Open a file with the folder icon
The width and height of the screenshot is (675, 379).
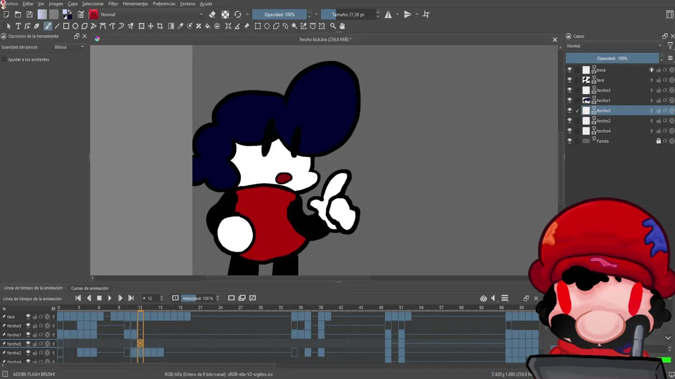[x=18, y=15]
